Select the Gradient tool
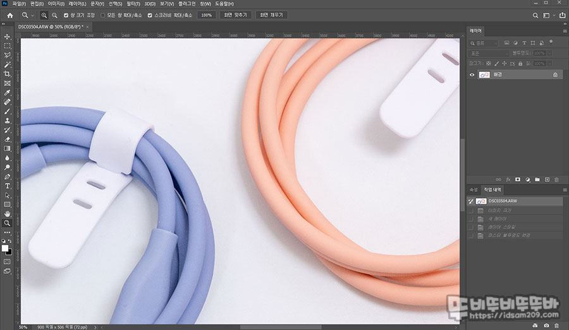569x330 pixels. click(7, 148)
